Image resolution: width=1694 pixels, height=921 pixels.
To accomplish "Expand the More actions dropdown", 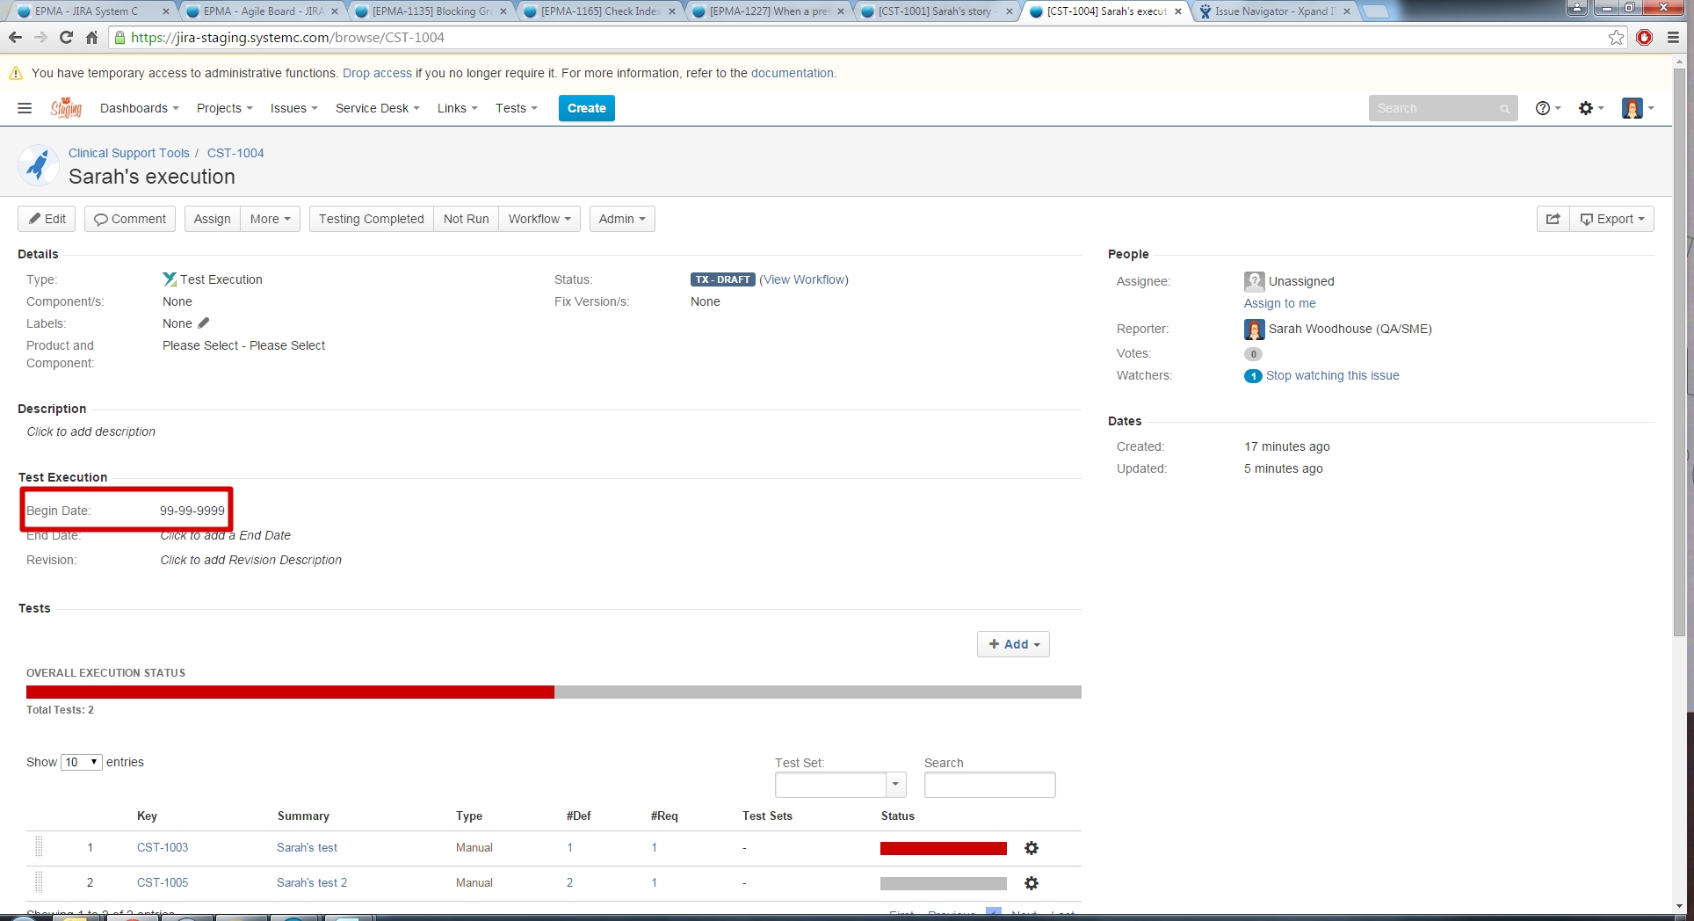I will [x=270, y=219].
